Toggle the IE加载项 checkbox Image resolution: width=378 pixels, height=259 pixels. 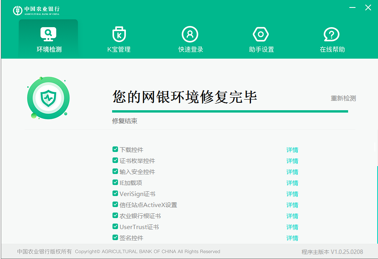[115, 183]
